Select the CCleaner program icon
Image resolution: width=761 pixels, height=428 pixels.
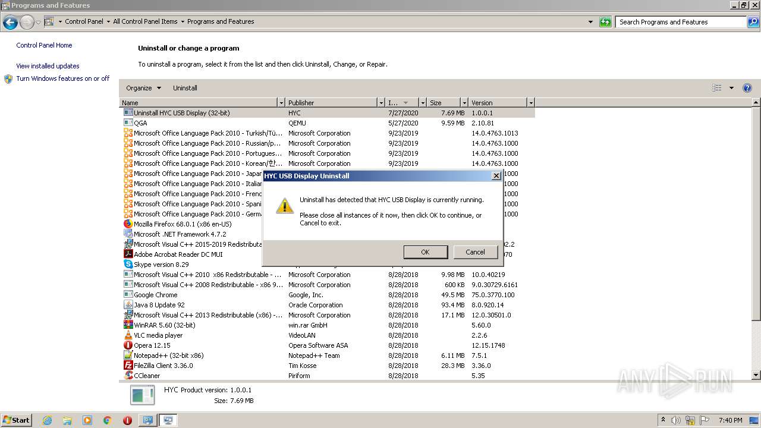(x=128, y=376)
